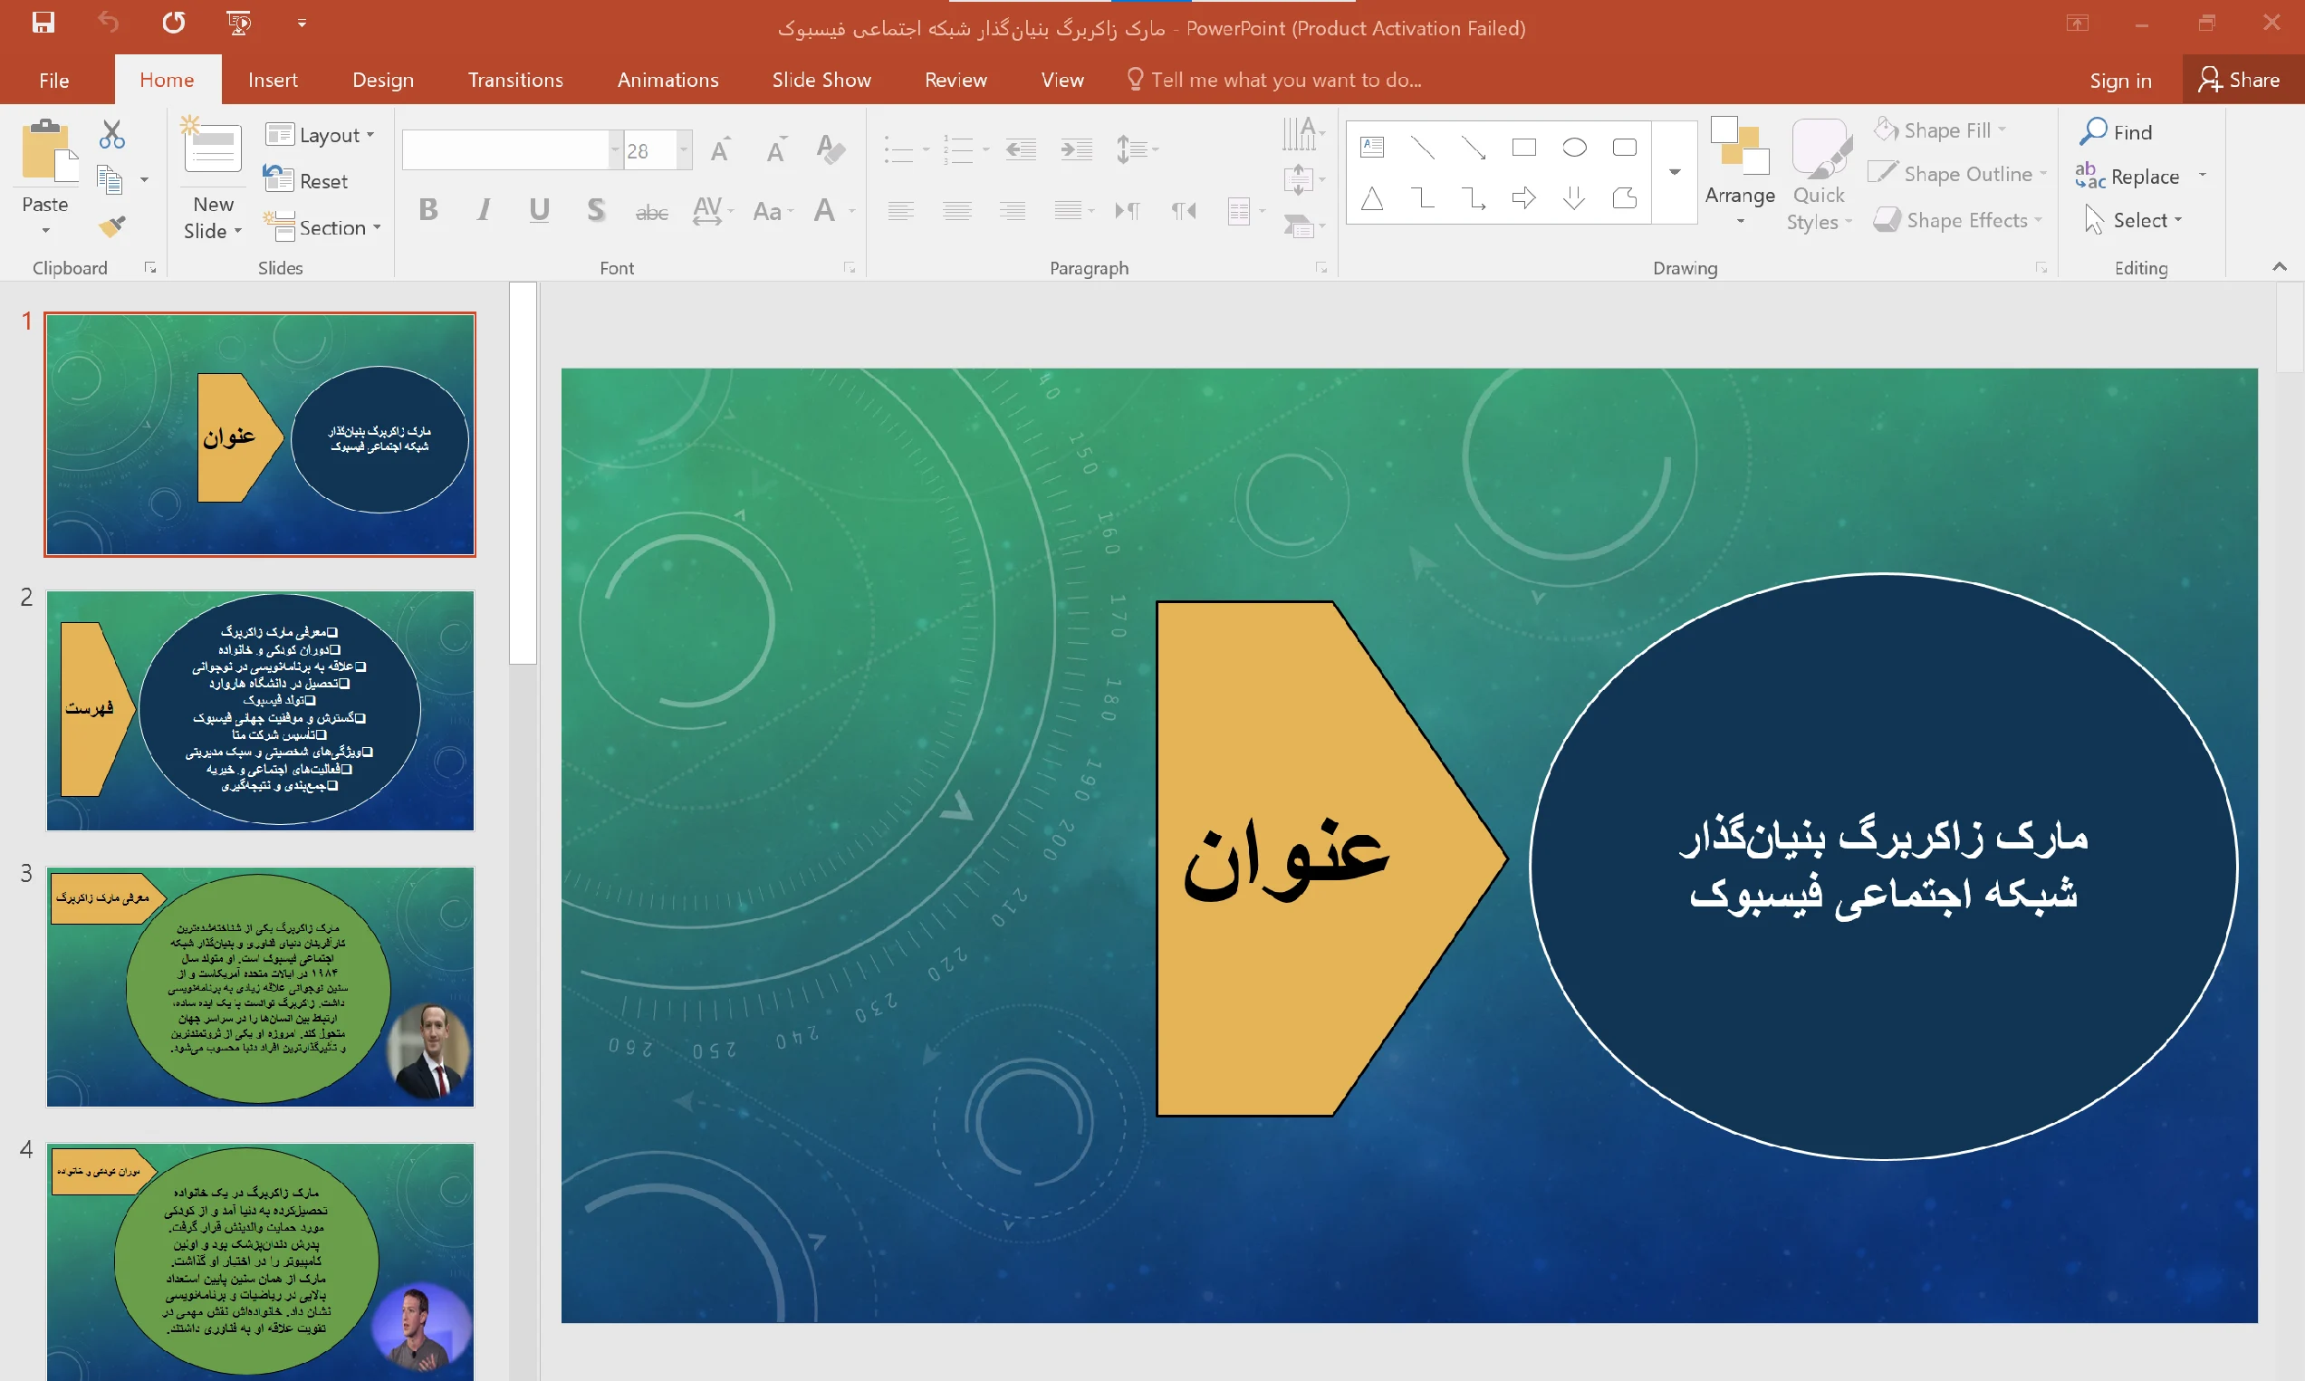Select the Isosceles Triangle shape
Image resolution: width=2305 pixels, height=1381 pixels.
coord(1371,198)
